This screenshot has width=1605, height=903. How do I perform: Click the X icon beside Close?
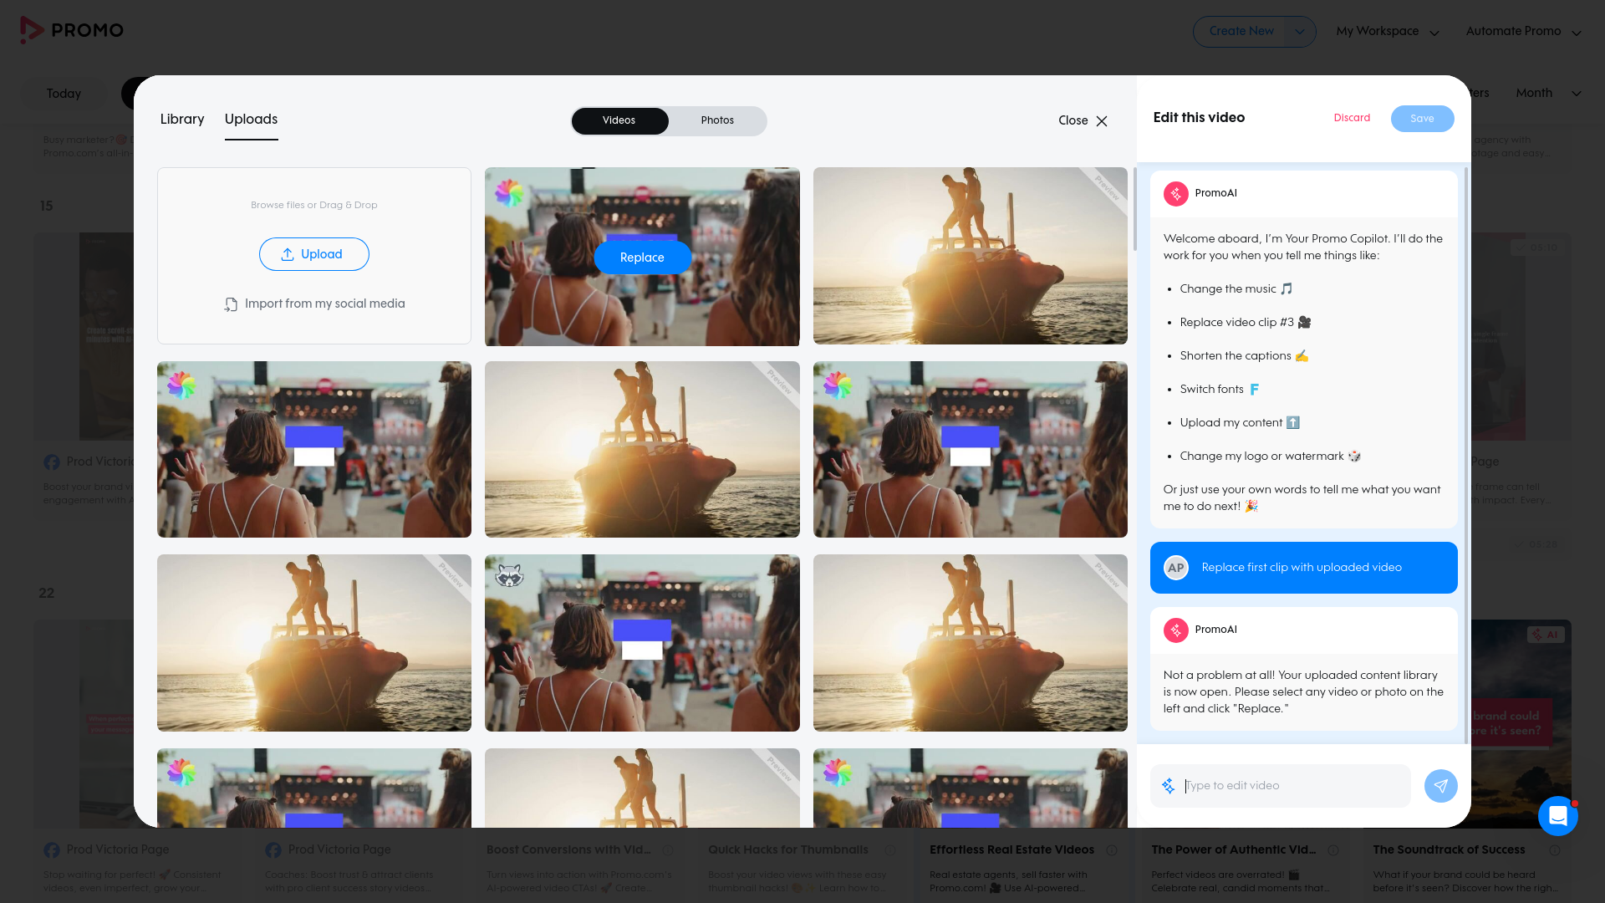pos(1102,120)
